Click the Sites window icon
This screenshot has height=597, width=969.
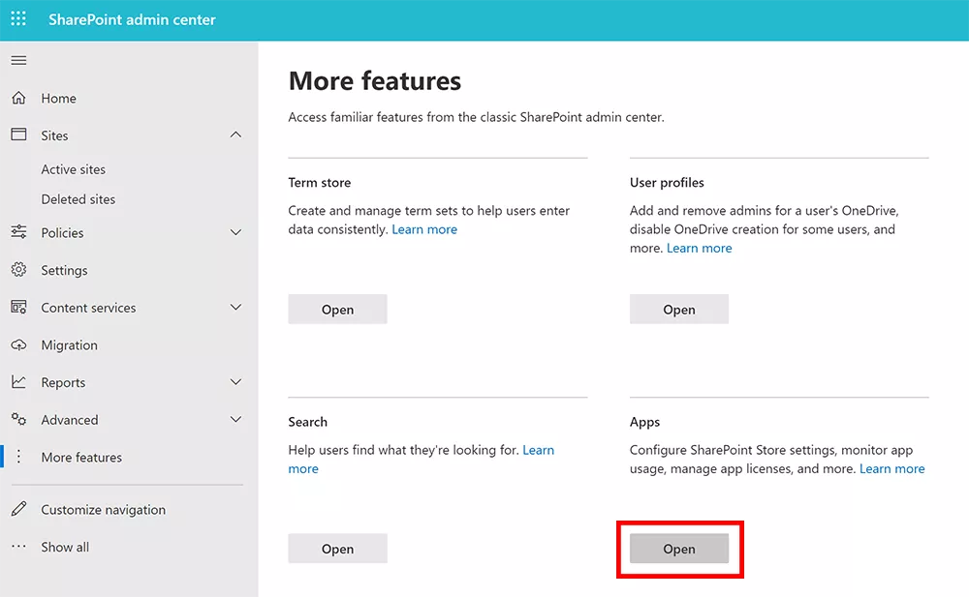click(18, 134)
